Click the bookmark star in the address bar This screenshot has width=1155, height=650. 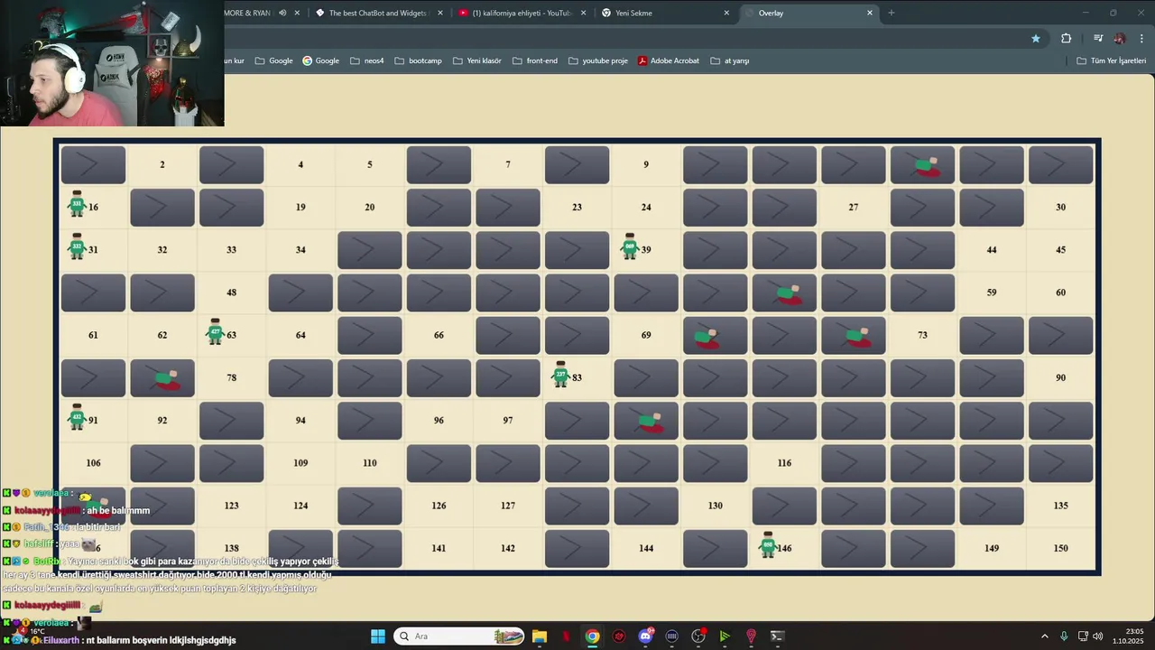(1036, 38)
